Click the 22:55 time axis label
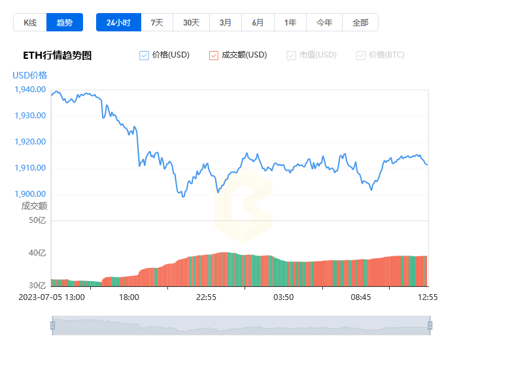 [x=206, y=297]
